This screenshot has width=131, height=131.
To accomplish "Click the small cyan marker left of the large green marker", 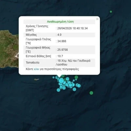I will click(x=74, y=81).
